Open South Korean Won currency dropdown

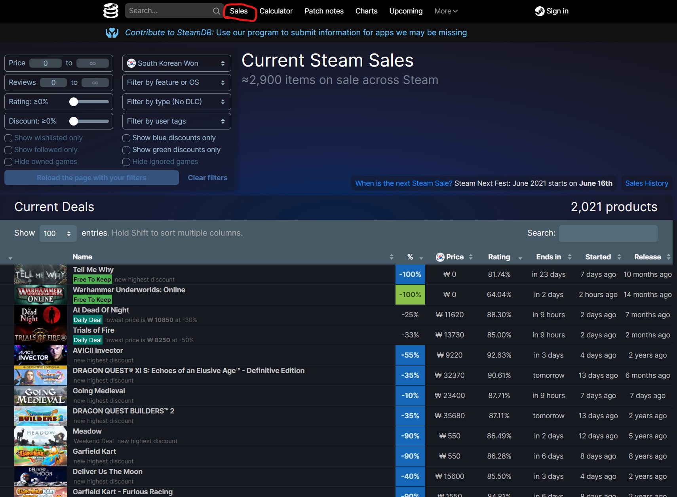coord(177,63)
